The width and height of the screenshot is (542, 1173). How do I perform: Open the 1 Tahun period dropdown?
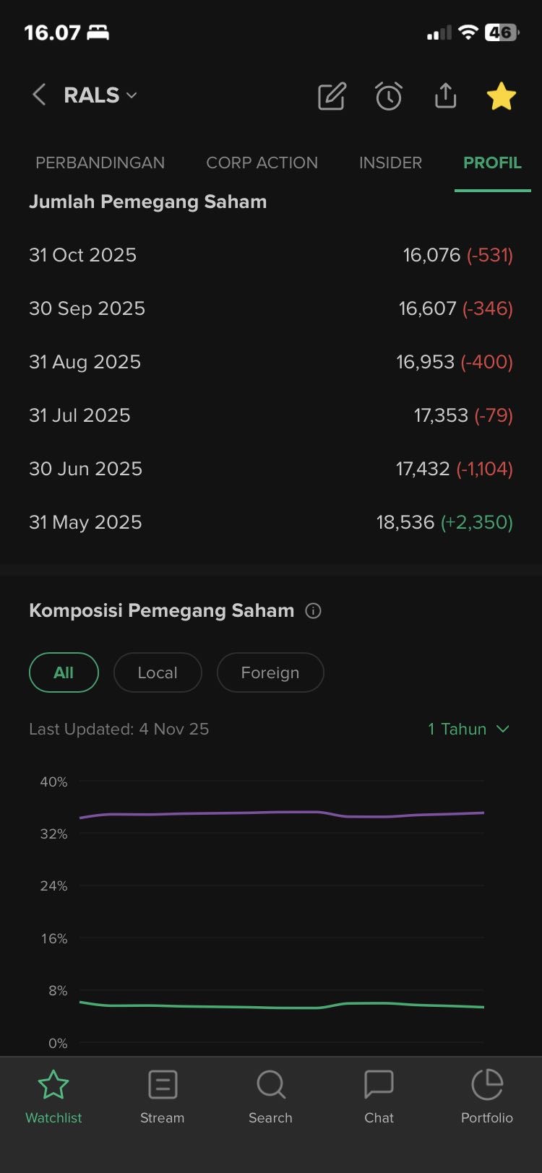point(468,729)
